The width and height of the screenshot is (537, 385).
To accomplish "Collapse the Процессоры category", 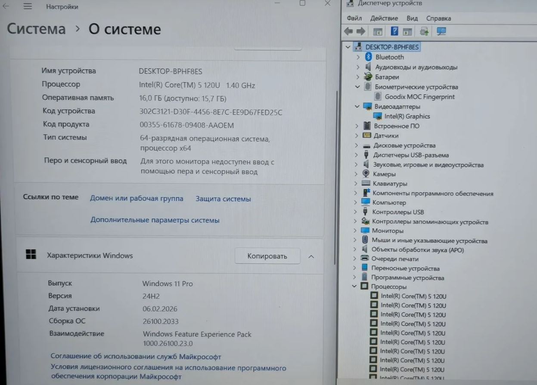I will pyautogui.click(x=354, y=286).
